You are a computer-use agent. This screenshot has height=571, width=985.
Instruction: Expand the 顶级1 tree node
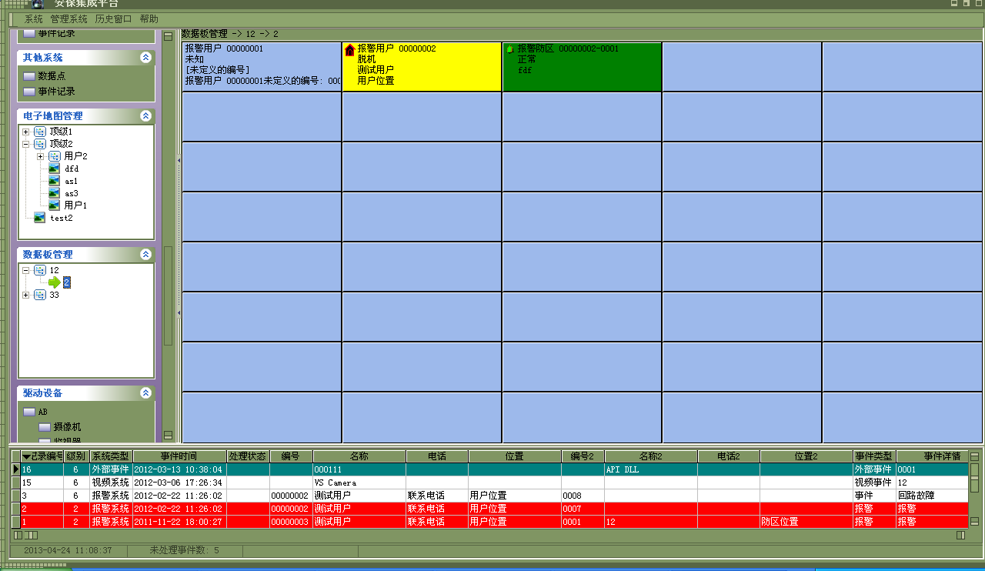click(x=26, y=132)
